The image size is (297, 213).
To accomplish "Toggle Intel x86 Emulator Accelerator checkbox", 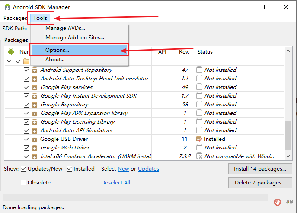I will (x=26, y=156).
